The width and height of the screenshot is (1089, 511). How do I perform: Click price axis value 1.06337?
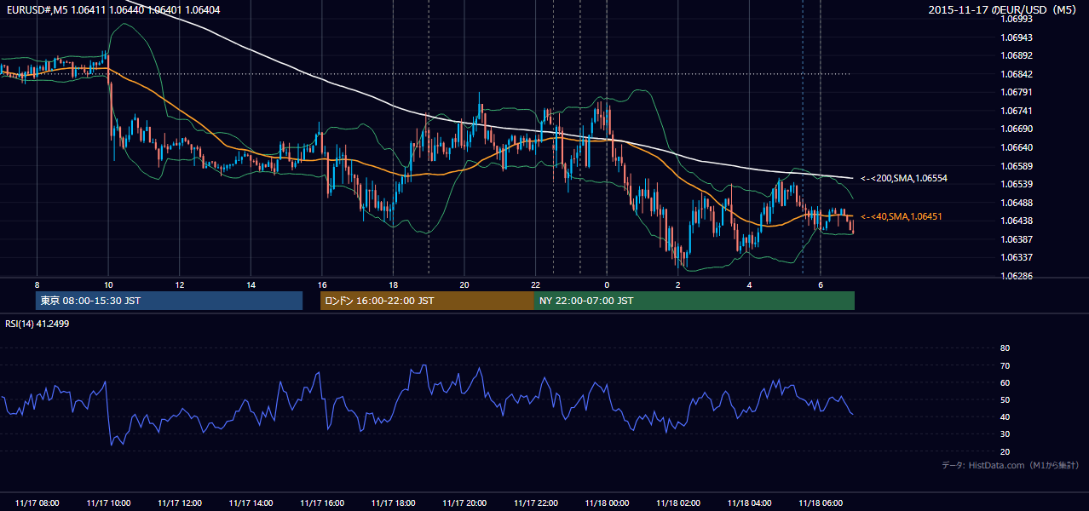[1017, 257]
